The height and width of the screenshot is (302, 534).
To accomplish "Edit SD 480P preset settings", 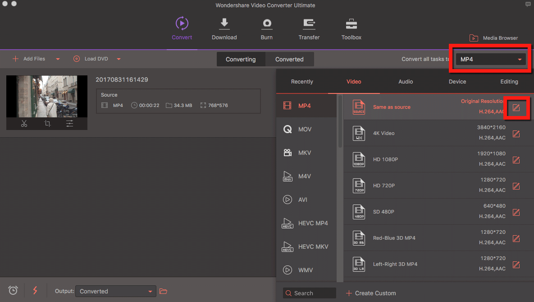I will [516, 212].
